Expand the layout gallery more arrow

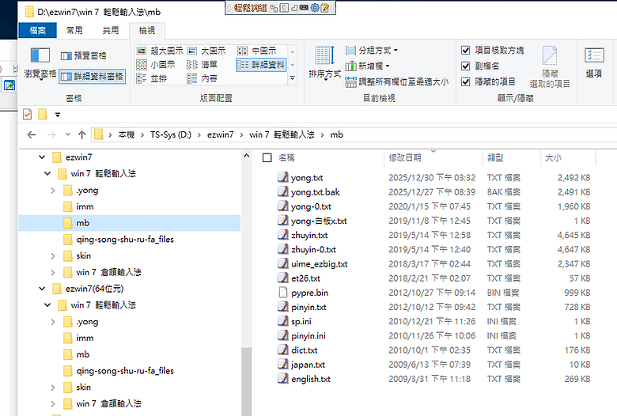[x=293, y=78]
